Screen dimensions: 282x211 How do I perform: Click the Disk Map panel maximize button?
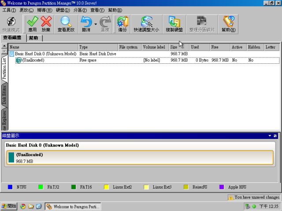(x=275, y=136)
